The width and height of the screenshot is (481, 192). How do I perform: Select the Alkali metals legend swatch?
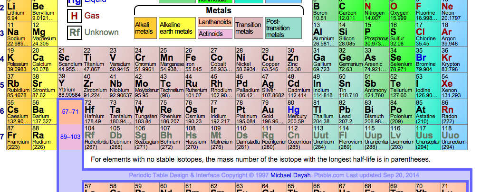(145, 28)
